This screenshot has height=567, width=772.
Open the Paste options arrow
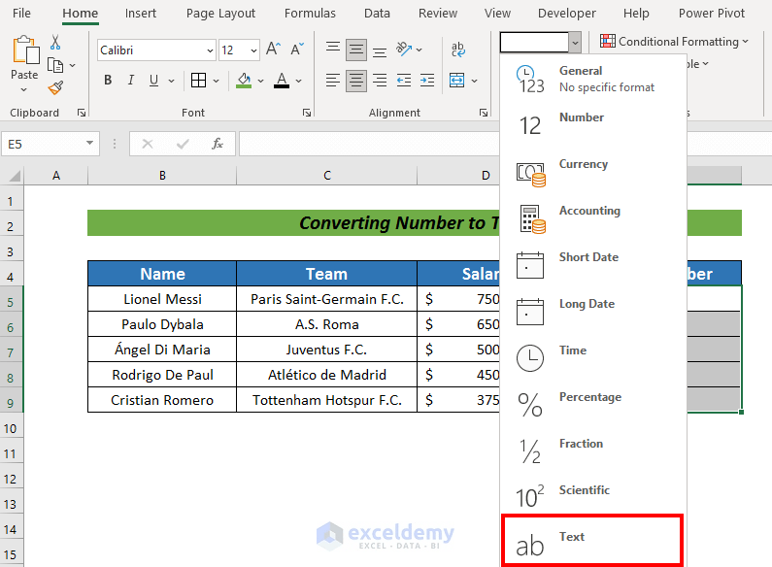point(24,89)
